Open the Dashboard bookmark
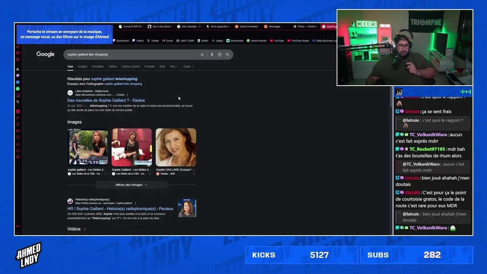 [x=120, y=41]
